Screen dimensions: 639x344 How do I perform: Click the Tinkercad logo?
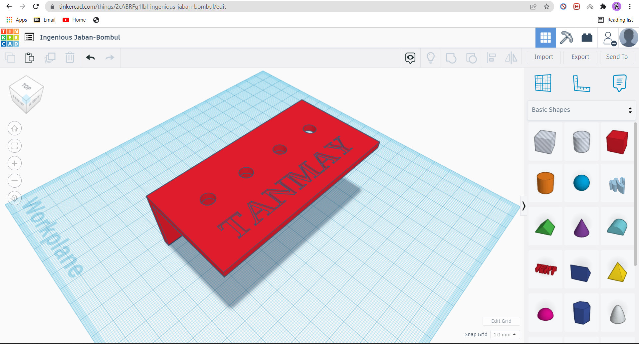point(10,38)
